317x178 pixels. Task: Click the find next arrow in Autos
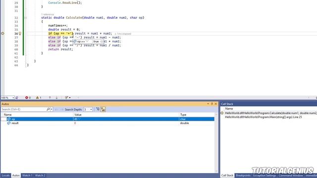point(61,109)
